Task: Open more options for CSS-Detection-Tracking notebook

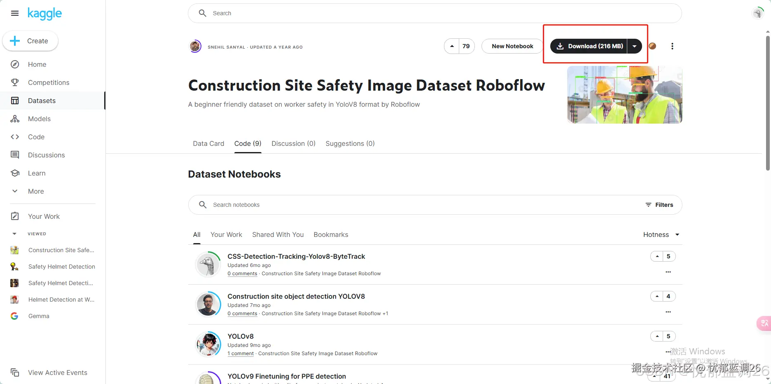Action: [x=668, y=272]
